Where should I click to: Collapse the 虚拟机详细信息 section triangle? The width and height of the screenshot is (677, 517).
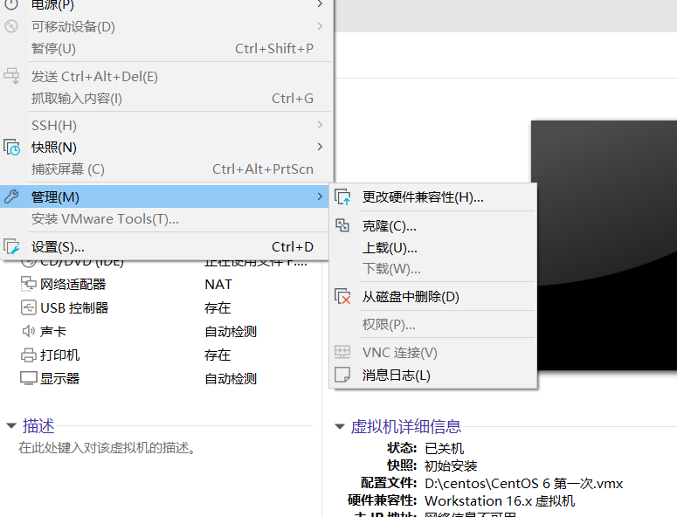[340, 426]
